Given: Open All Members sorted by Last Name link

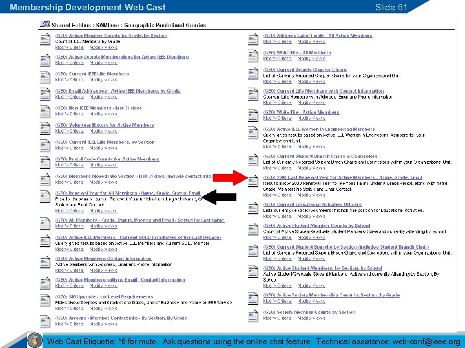Looking at the screenshot, I should pyautogui.click(x=139, y=220).
